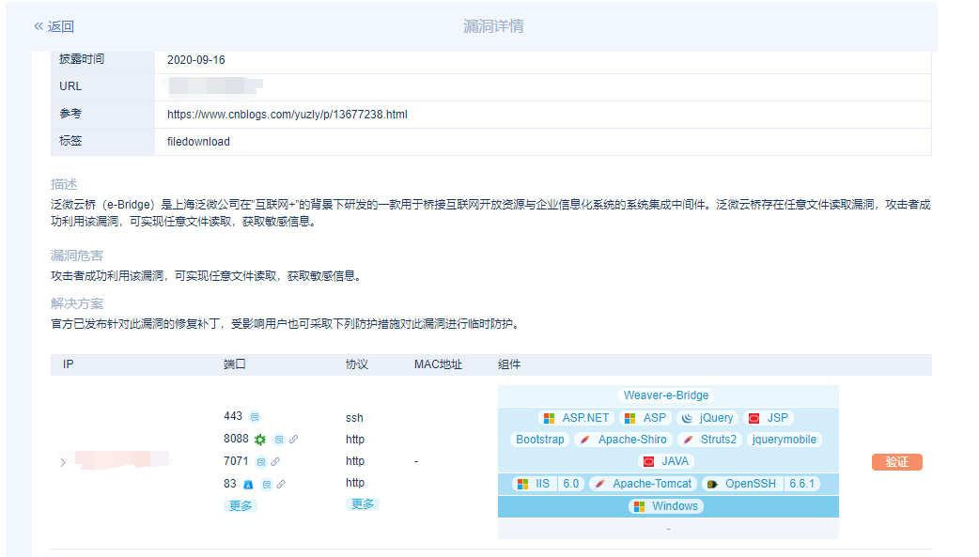Show more ports with 更多
Viewport: 979px width, 557px height.
coord(241,505)
